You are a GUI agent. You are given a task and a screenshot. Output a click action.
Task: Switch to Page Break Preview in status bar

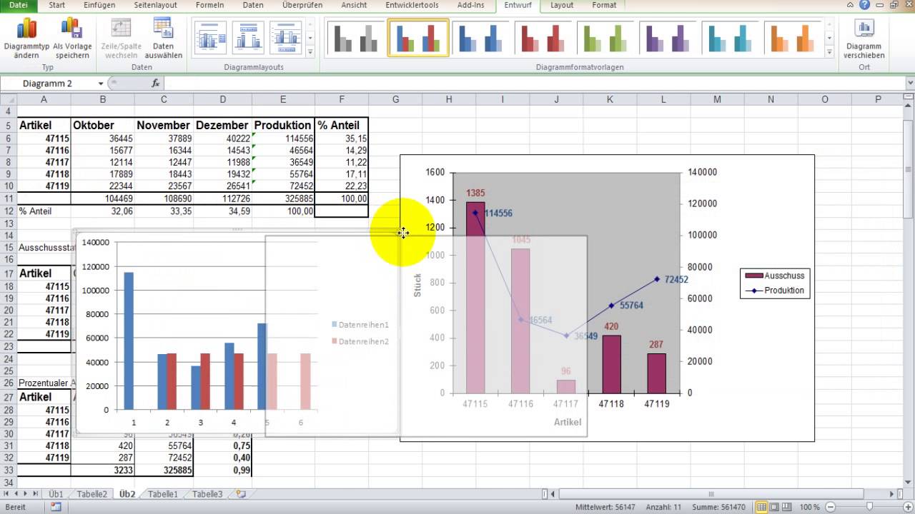[786, 507]
